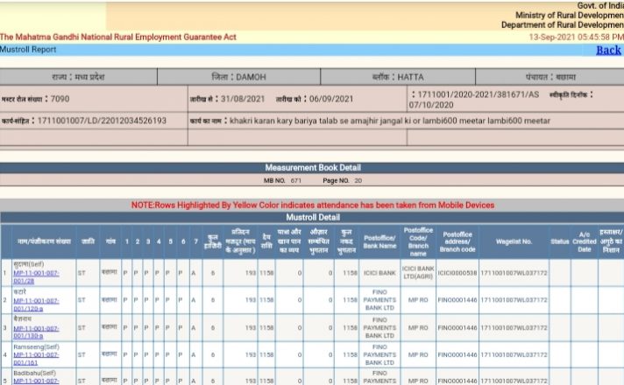Open registration link MP-11-001-007-001/130-a in row 3
The width and height of the screenshot is (624, 385).
click(36, 332)
